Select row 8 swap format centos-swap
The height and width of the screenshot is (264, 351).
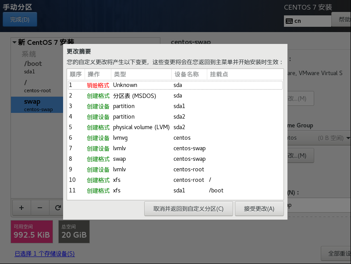tap(175, 159)
